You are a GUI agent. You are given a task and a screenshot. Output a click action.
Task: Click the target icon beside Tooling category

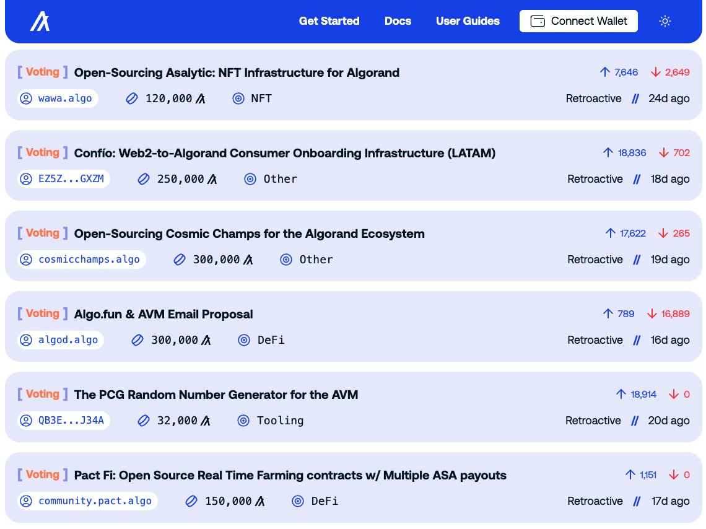tap(243, 421)
